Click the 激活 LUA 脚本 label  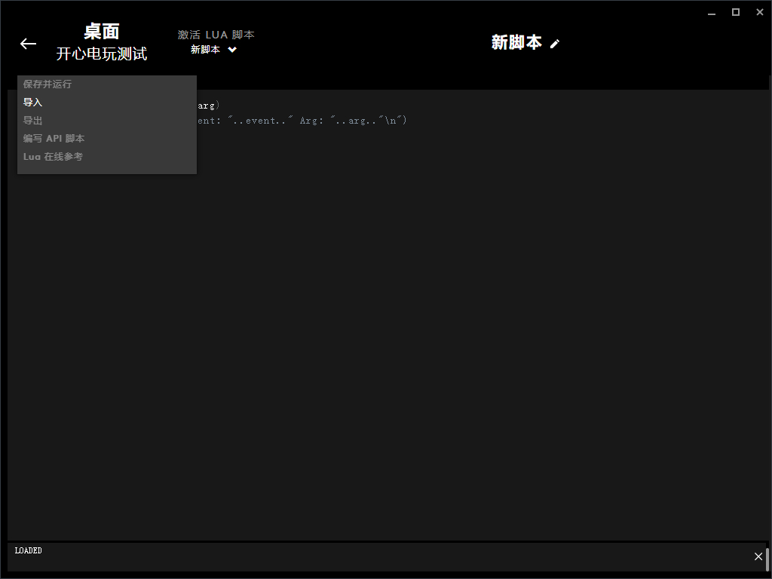click(x=216, y=35)
